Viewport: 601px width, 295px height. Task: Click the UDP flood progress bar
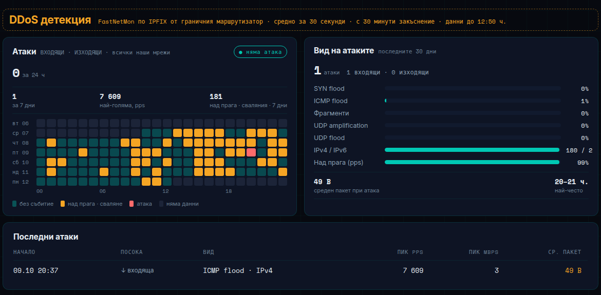472,137
